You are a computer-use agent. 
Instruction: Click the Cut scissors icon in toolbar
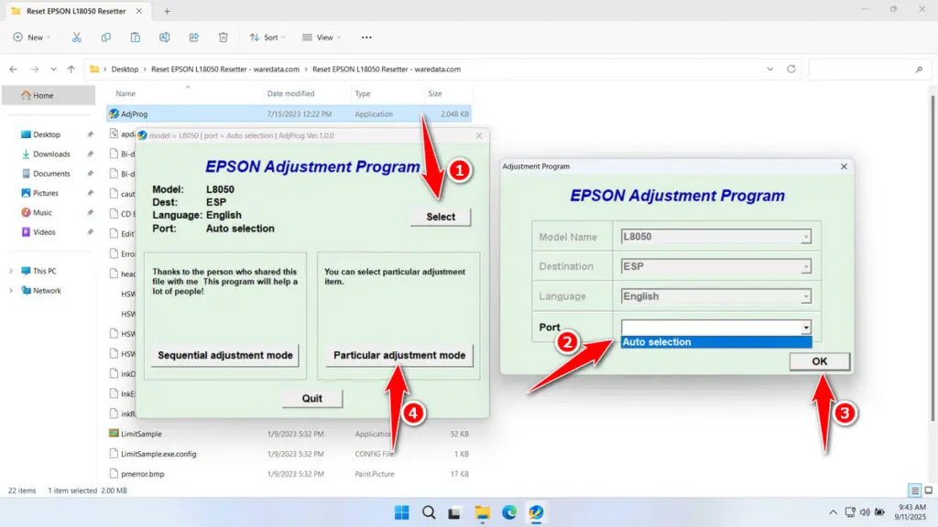[77, 38]
